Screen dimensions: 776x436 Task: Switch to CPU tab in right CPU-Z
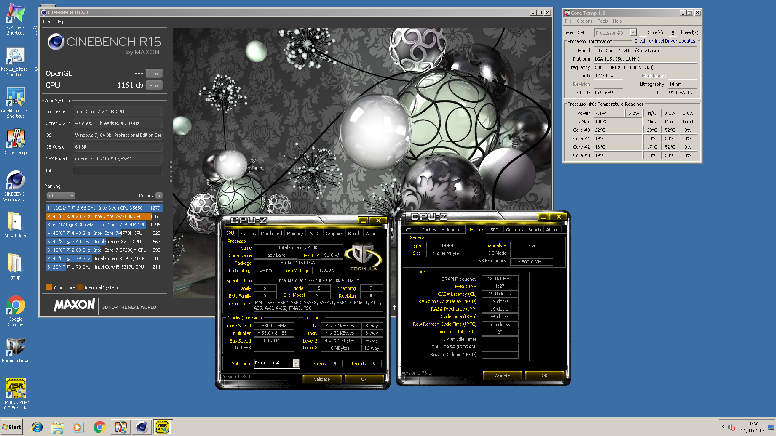(410, 230)
